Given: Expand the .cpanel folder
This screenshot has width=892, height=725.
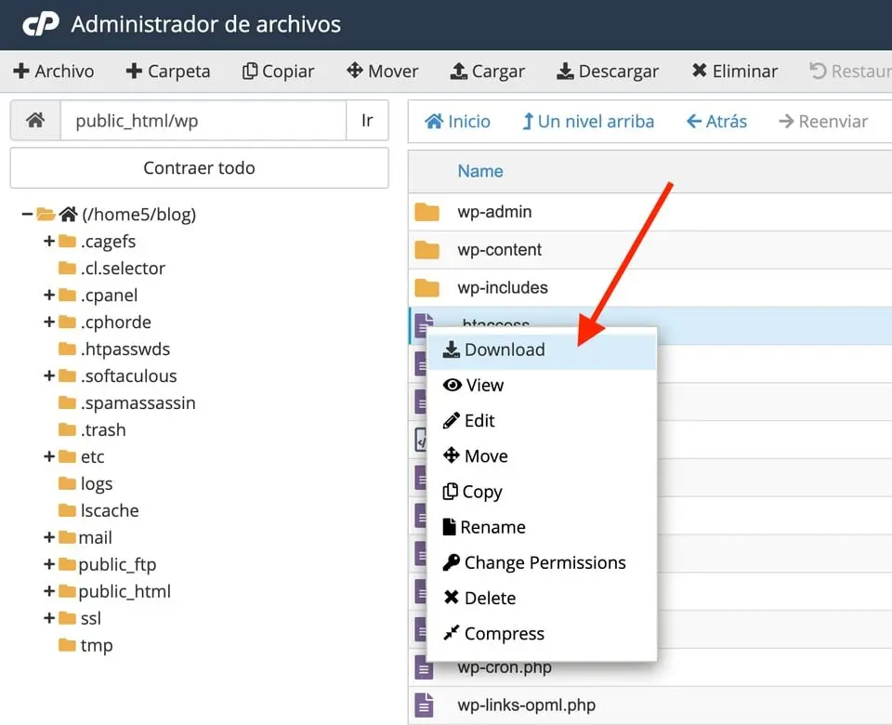Looking at the screenshot, I should tap(49, 295).
